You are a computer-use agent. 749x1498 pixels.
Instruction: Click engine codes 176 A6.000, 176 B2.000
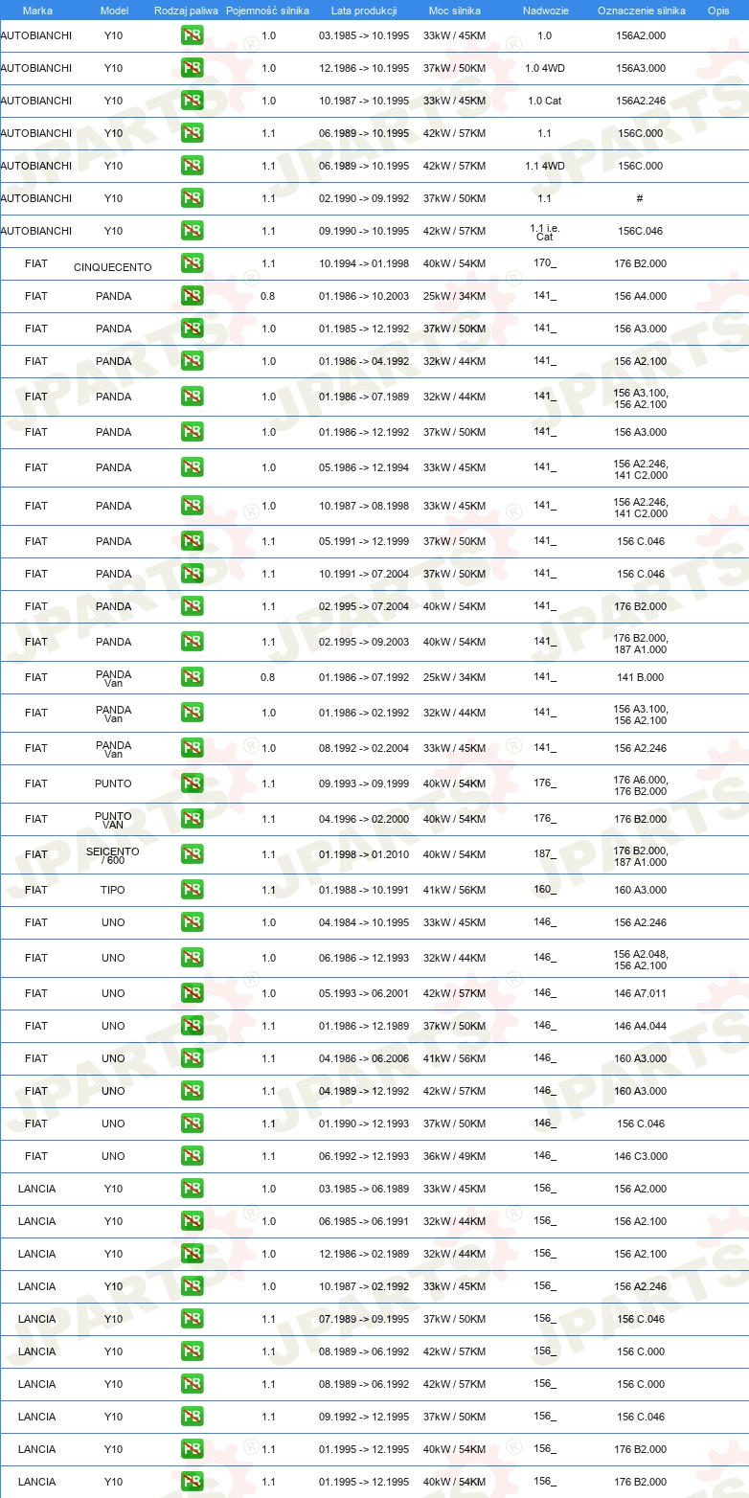click(x=641, y=785)
